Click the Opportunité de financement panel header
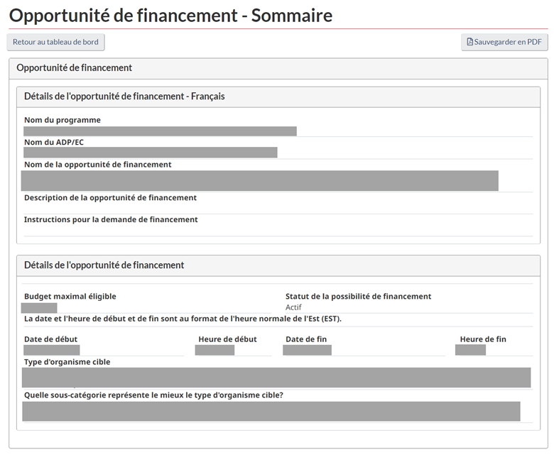Viewport: 554px width, 462px height. [278, 68]
